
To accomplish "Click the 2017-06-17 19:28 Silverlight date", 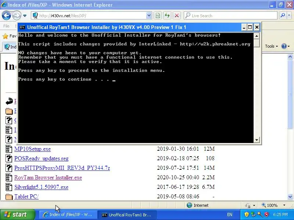I will [178, 187].
